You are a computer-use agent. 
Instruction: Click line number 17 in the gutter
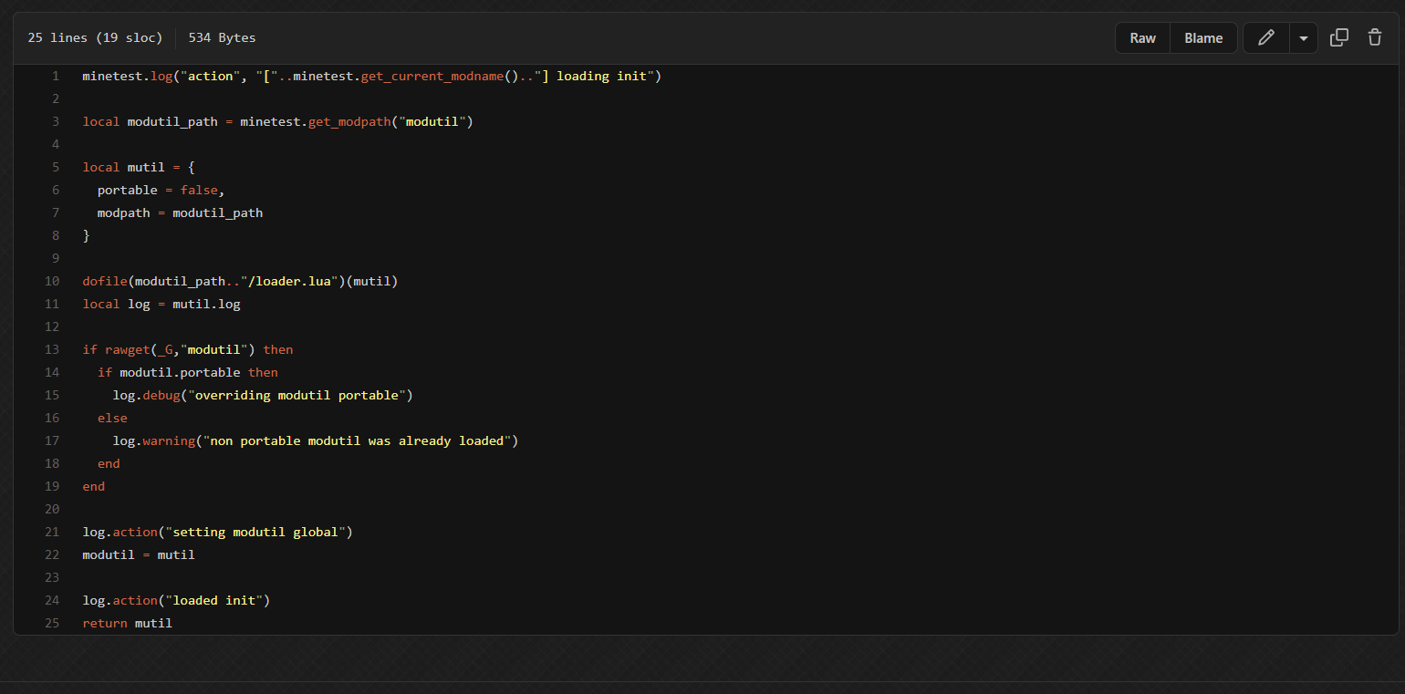coord(52,441)
